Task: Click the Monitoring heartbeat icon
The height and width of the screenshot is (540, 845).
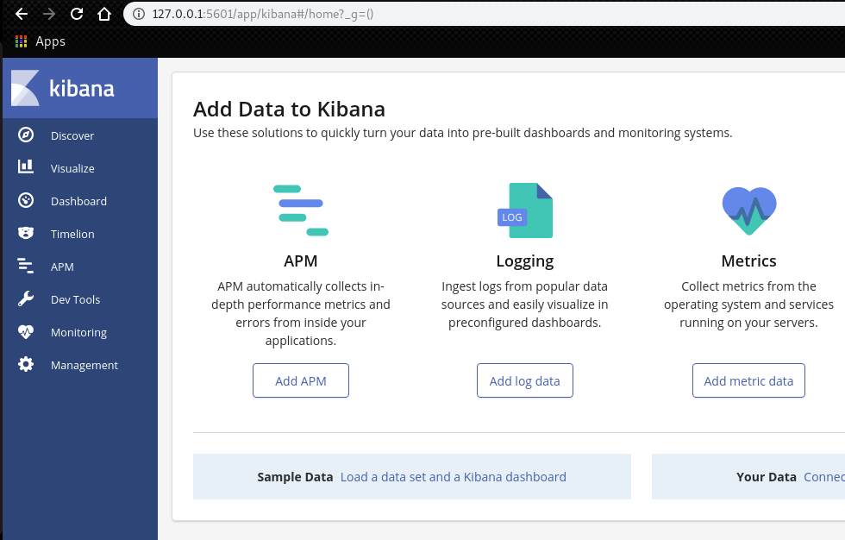Action: click(x=26, y=332)
